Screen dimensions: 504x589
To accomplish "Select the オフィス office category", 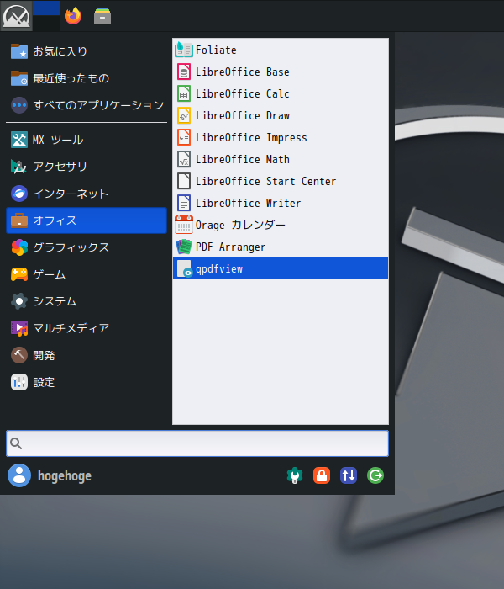I will (x=87, y=220).
